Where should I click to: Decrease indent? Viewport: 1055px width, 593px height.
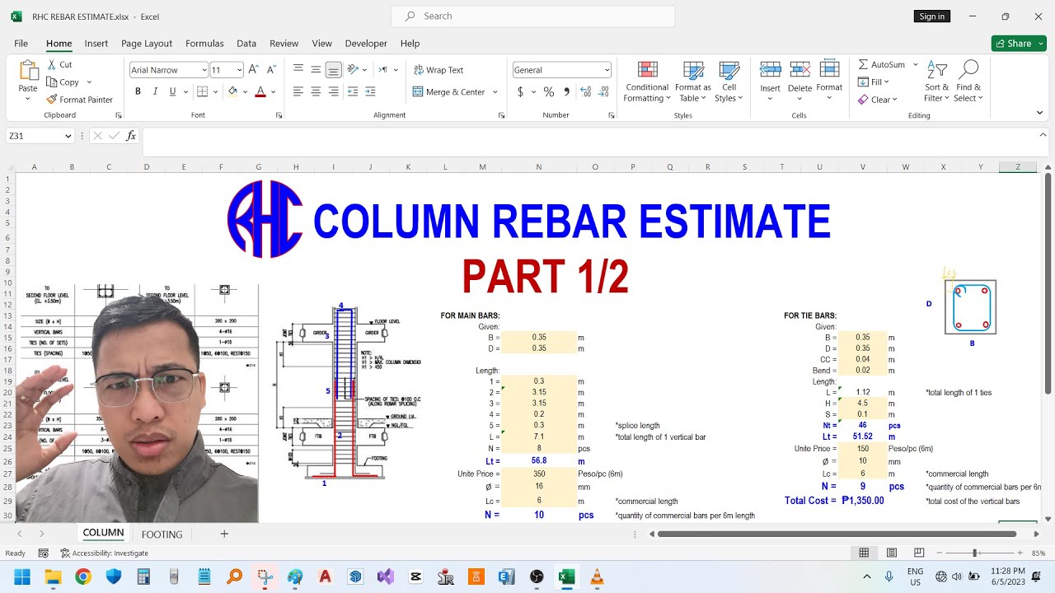point(353,91)
